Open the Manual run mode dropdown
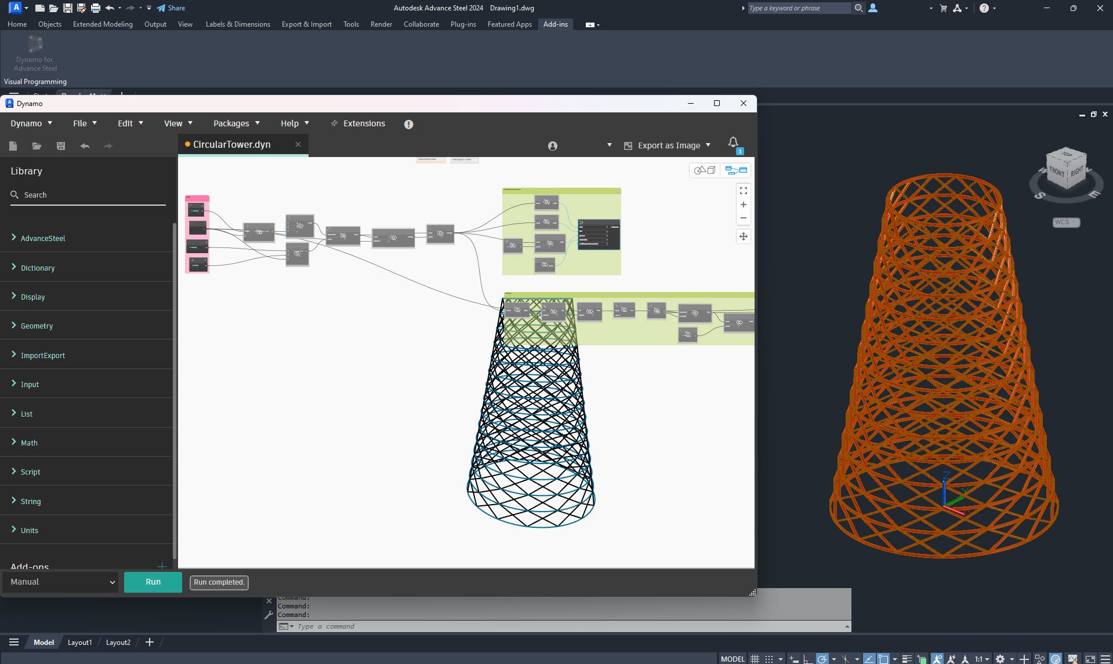Image resolution: width=1113 pixels, height=664 pixels. (x=61, y=582)
